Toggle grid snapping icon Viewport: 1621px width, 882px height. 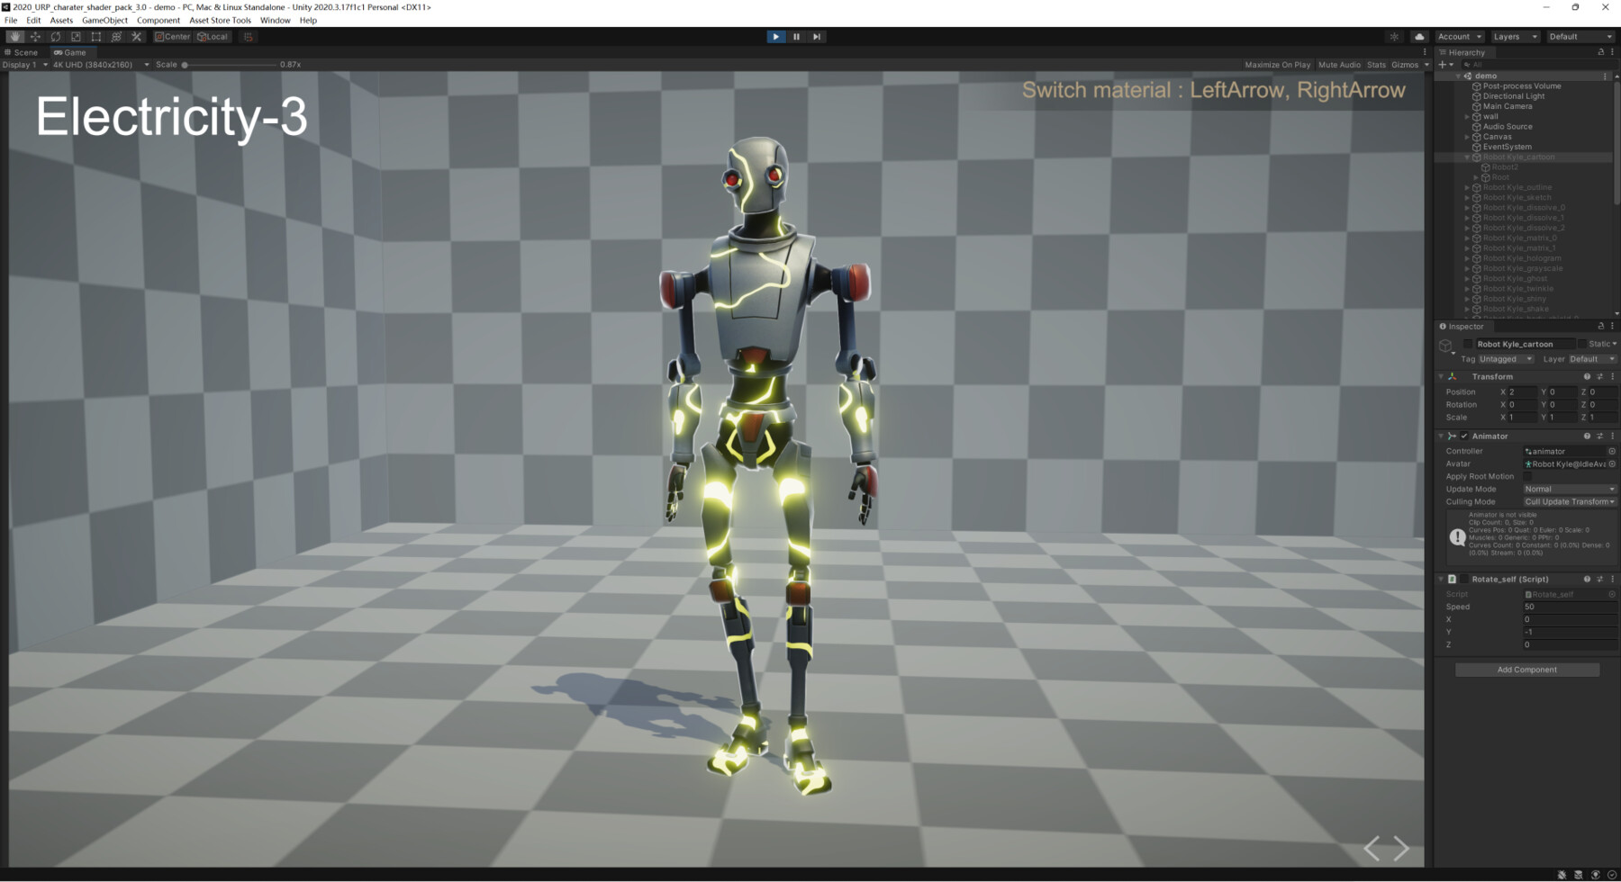(x=248, y=37)
